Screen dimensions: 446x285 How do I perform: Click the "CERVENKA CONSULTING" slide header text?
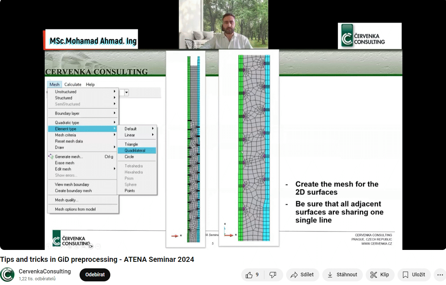point(96,71)
